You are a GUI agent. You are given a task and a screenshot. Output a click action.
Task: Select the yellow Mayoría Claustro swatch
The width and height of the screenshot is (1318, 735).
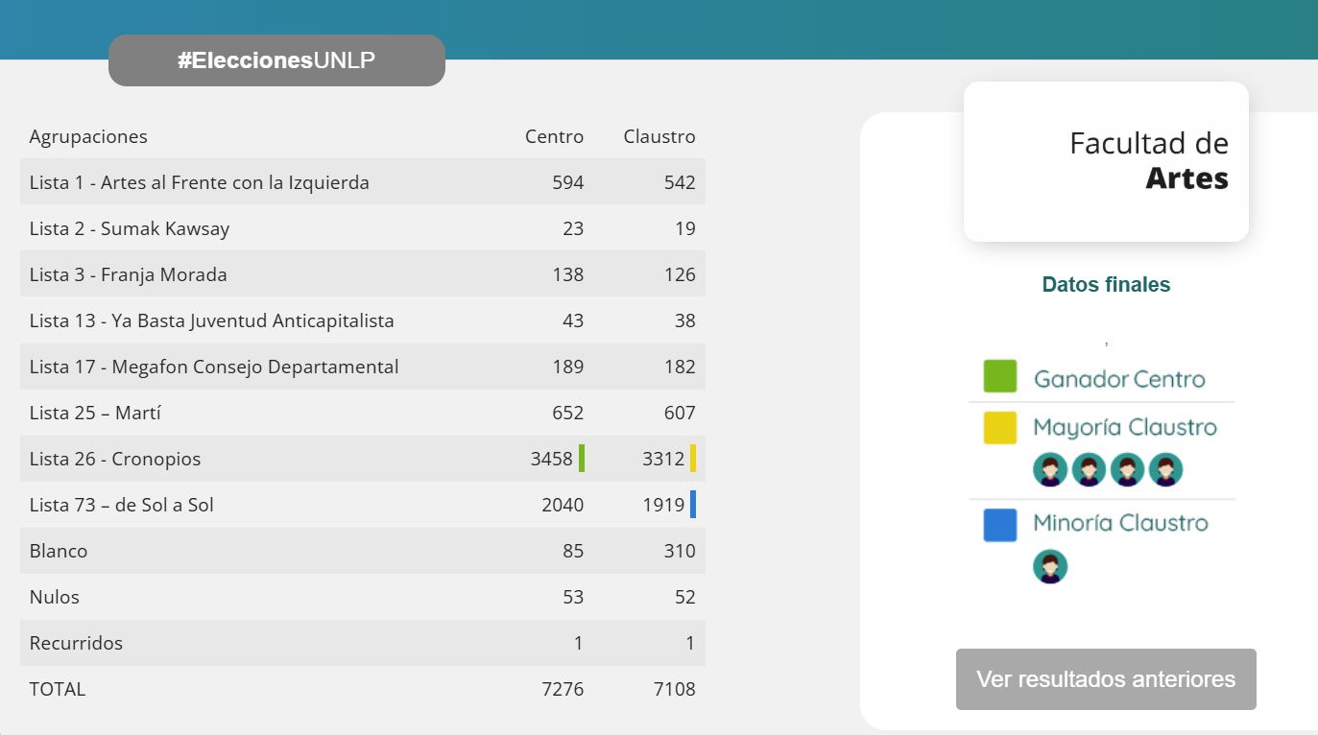coord(999,427)
